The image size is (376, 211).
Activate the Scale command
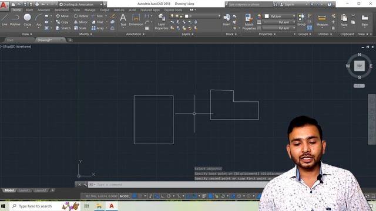80,28
